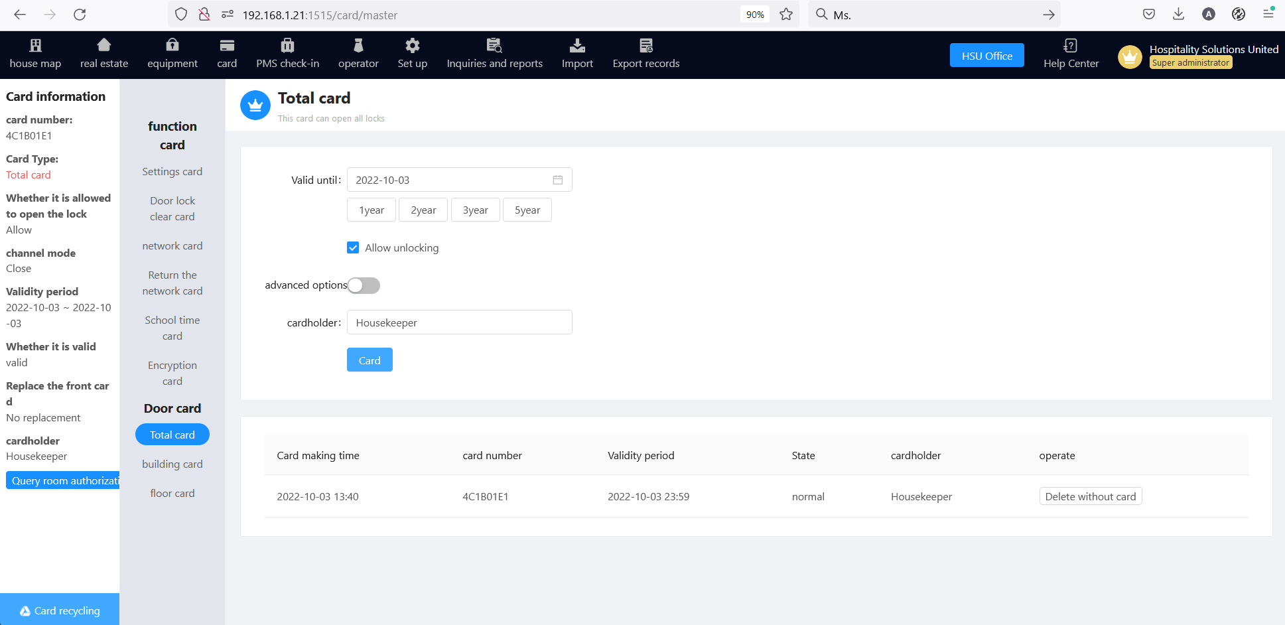The width and height of the screenshot is (1285, 625).
Task: Open calendar picker in Valid until field
Action: click(558, 180)
